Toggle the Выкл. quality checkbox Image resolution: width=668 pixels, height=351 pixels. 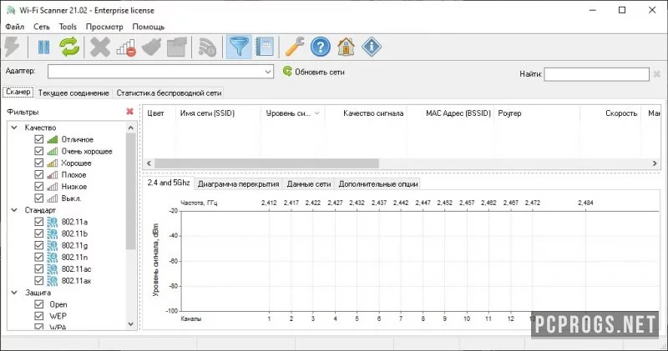click(x=38, y=198)
